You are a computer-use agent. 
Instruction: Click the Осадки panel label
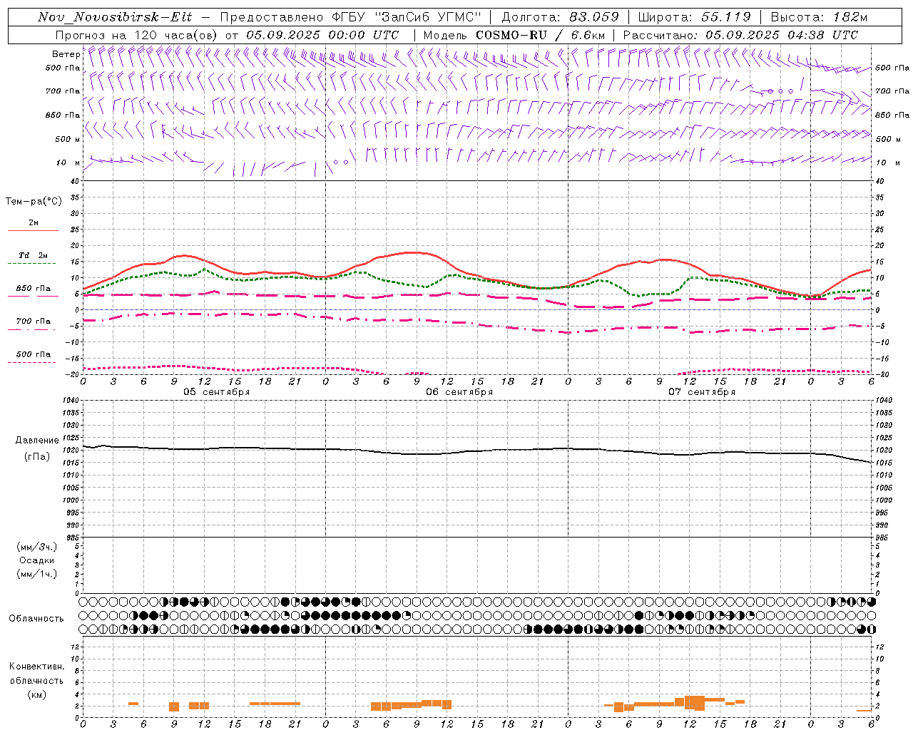pyautogui.click(x=37, y=560)
